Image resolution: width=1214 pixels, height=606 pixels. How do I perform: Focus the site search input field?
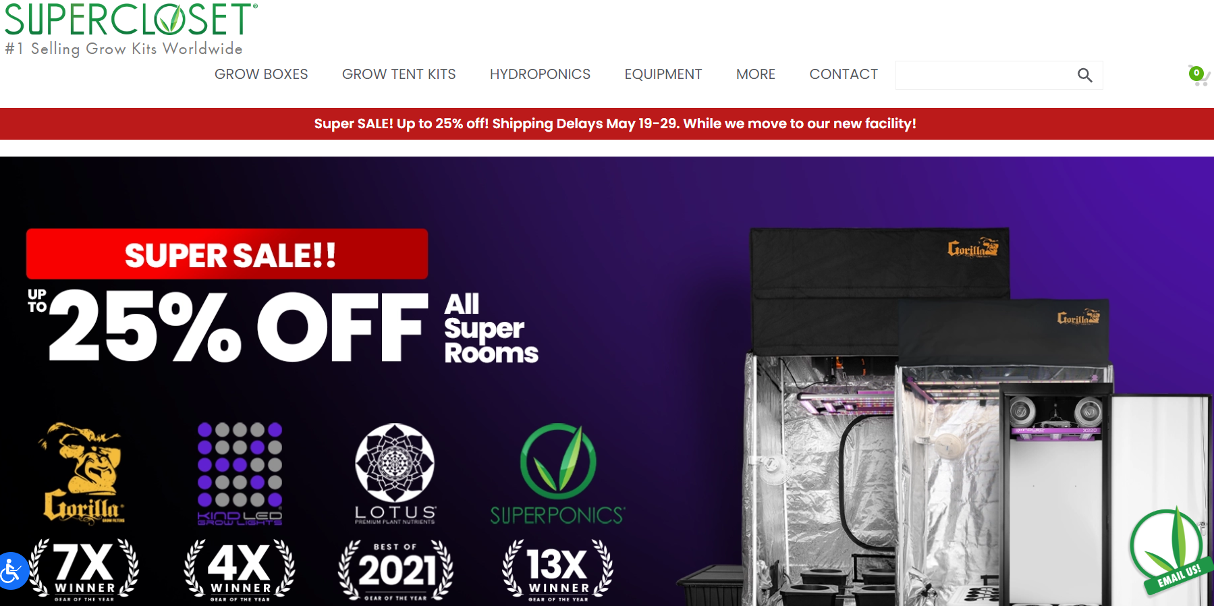985,75
